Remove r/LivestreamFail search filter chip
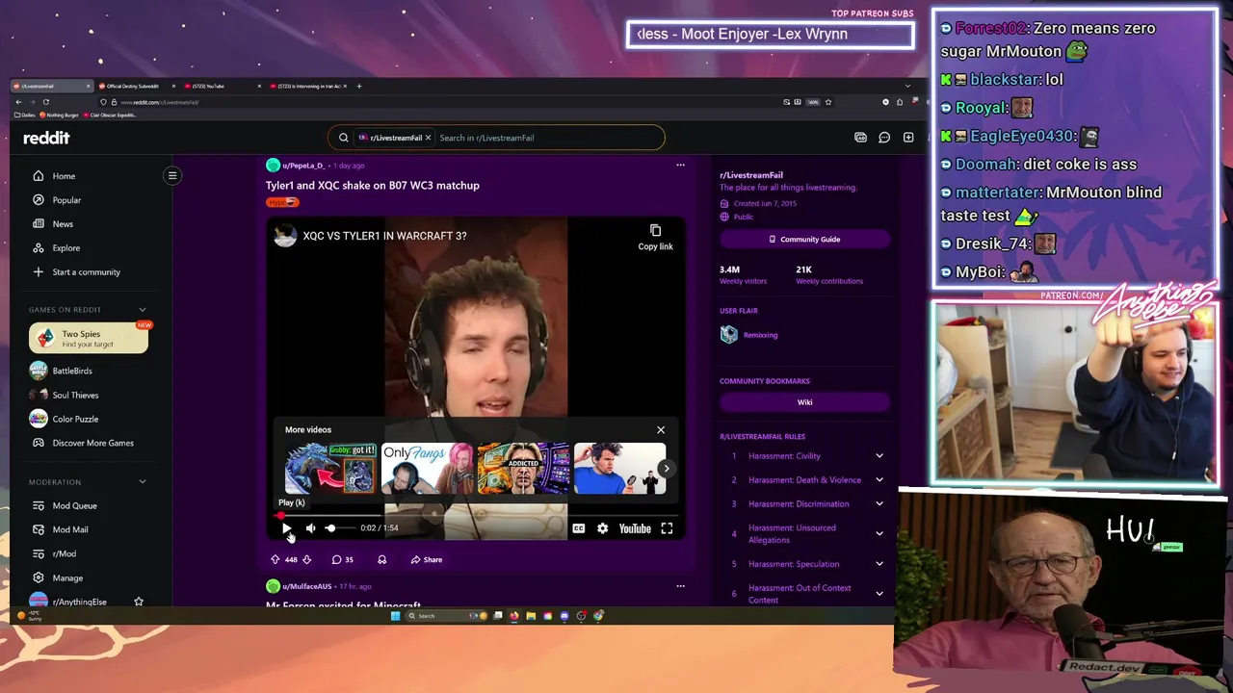Image resolution: width=1233 pixels, height=693 pixels. (x=428, y=138)
